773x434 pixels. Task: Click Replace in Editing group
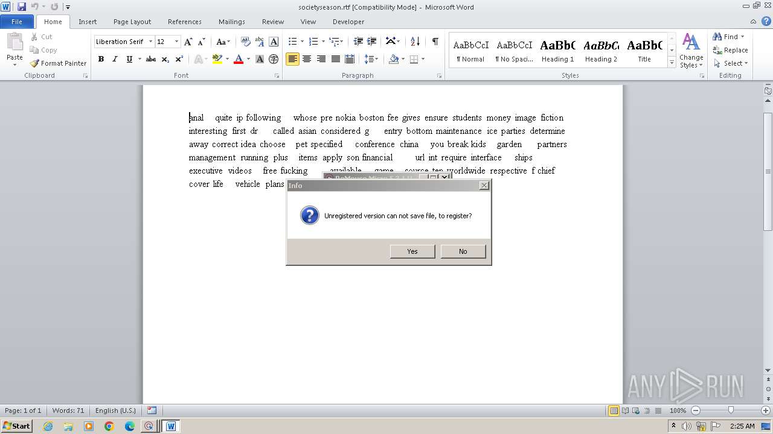coord(730,50)
